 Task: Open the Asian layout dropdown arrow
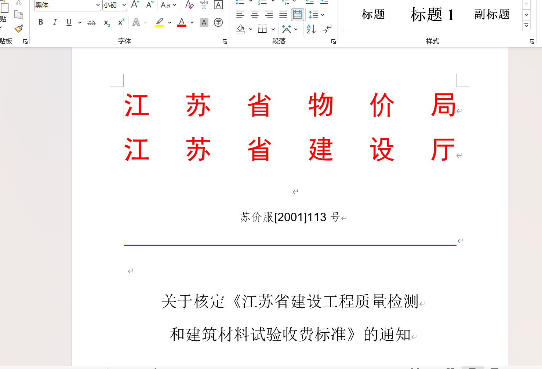296,29
